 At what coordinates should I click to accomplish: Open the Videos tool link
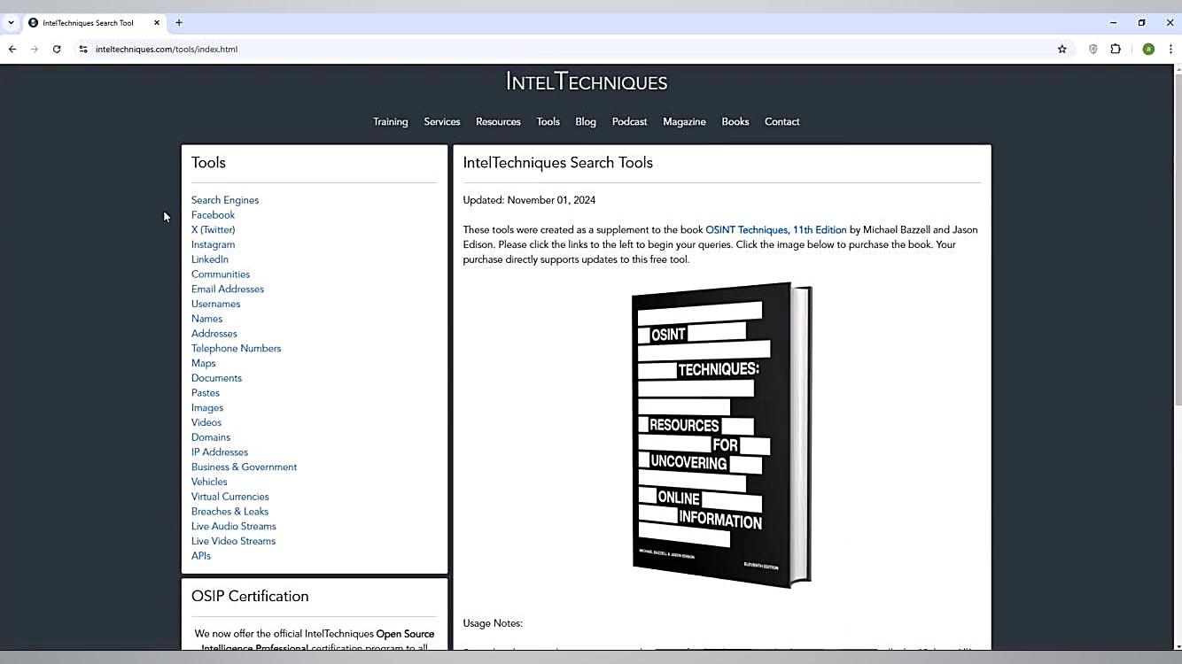point(206,422)
